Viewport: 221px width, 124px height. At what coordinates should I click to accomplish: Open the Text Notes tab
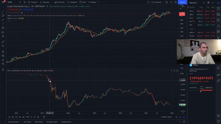coord(27,122)
